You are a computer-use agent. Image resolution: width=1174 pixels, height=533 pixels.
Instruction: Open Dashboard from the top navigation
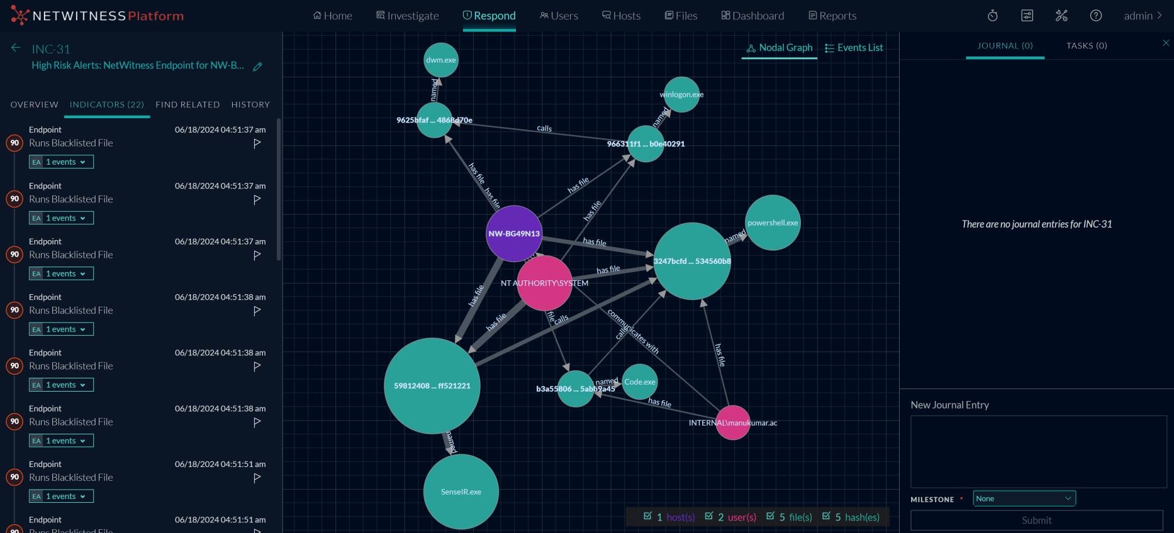click(752, 16)
